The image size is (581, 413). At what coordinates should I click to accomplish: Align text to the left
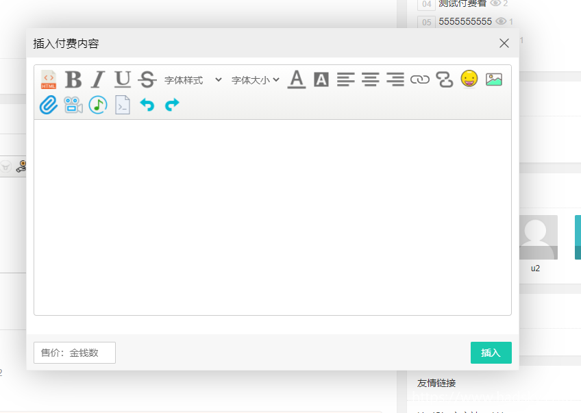346,80
